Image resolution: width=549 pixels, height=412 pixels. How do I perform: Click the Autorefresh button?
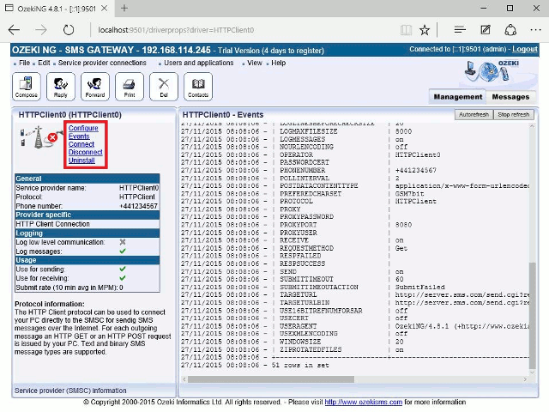pyautogui.click(x=474, y=114)
